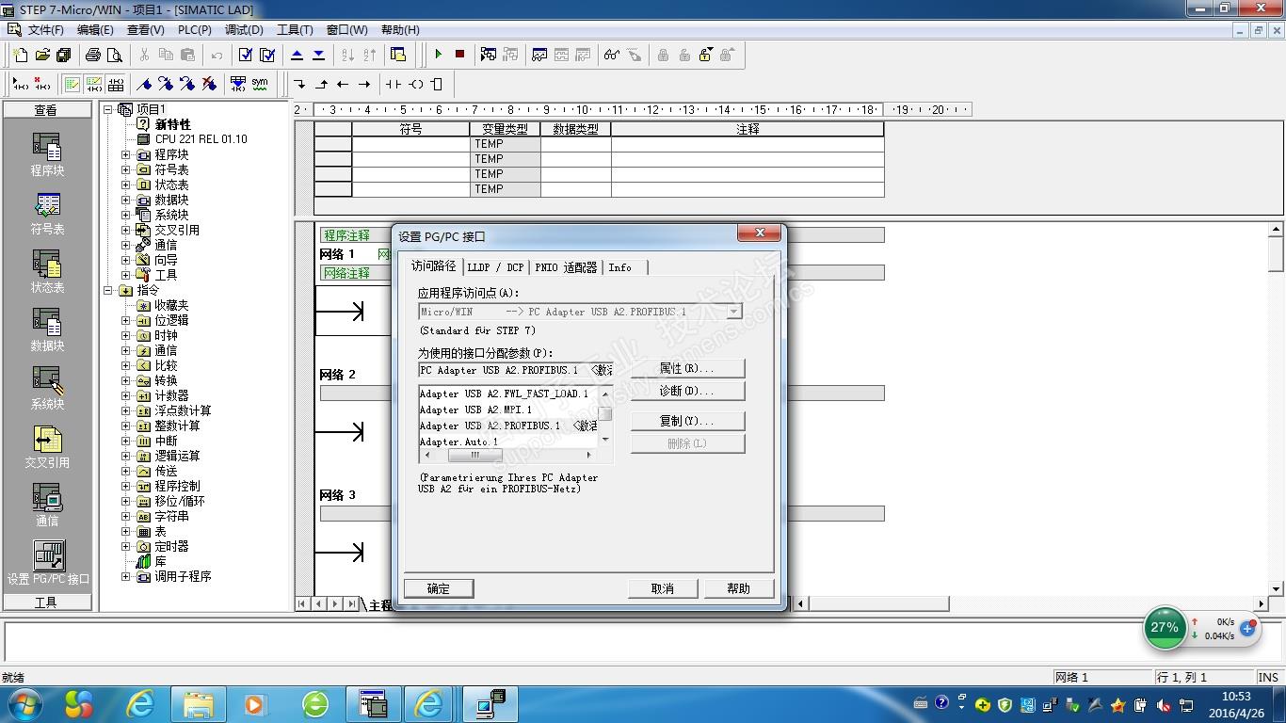Insert a normally open contact from toolbar
The width and height of the screenshot is (1286, 723).
[x=394, y=84]
